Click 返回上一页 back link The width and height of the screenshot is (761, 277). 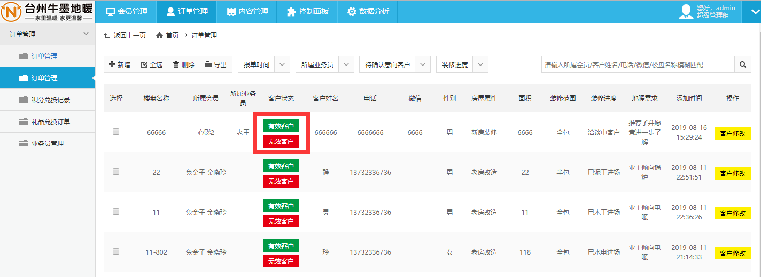[x=125, y=35]
